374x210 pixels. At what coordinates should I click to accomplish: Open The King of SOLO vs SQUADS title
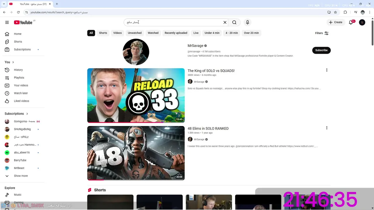coord(211,71)
